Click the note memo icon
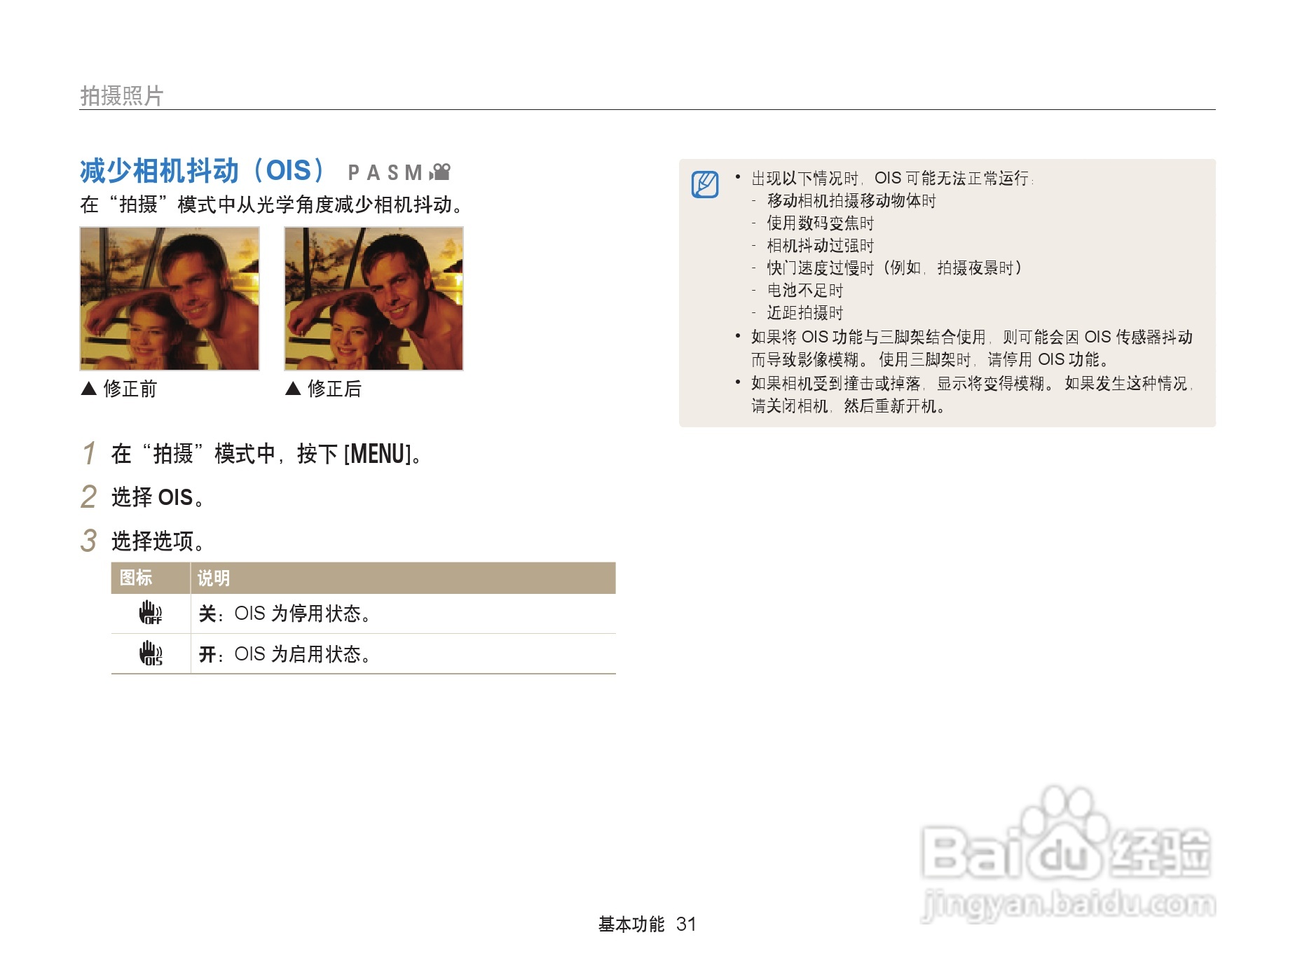 705,184
